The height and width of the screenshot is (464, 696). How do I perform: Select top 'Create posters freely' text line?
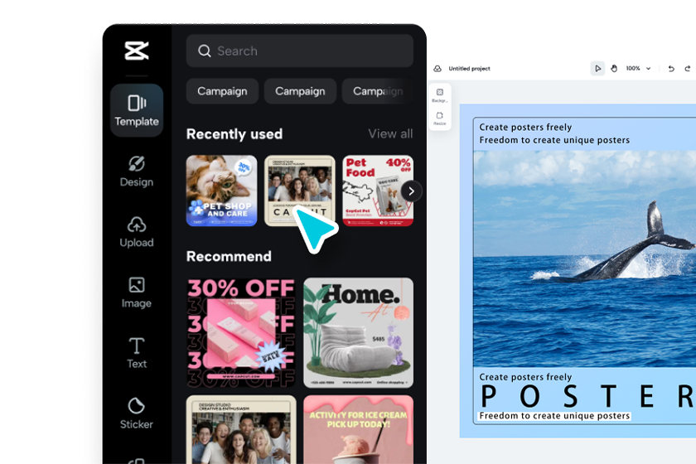click(525, 127)
